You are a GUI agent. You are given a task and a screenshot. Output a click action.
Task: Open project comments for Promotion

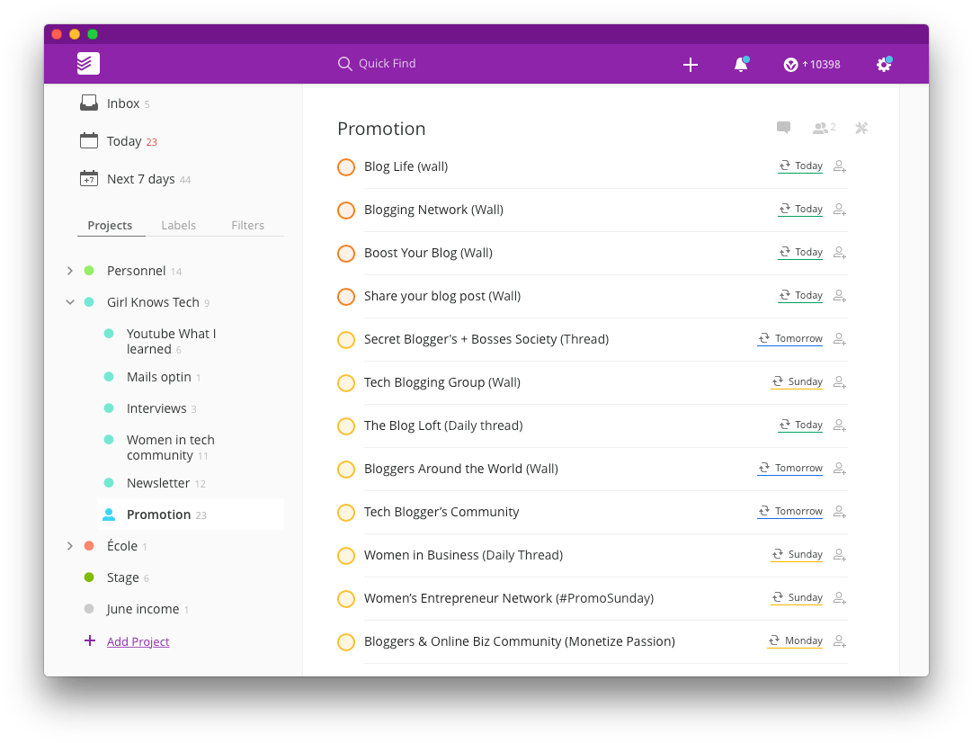pyautogui.click(x=782, y=127)
